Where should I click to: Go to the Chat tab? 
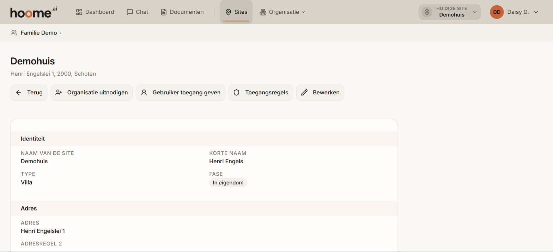pos(138,12)
